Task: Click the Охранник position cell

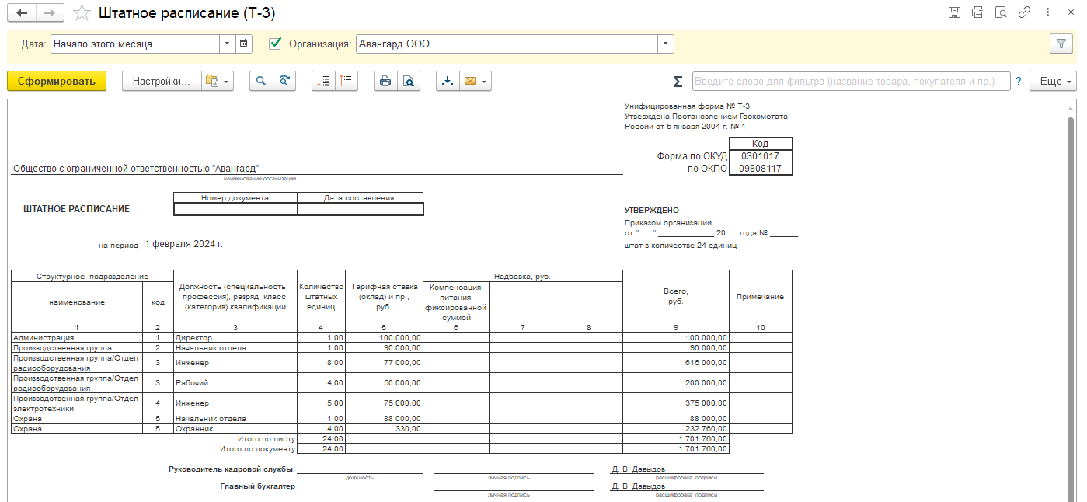Action: point(235,428)
